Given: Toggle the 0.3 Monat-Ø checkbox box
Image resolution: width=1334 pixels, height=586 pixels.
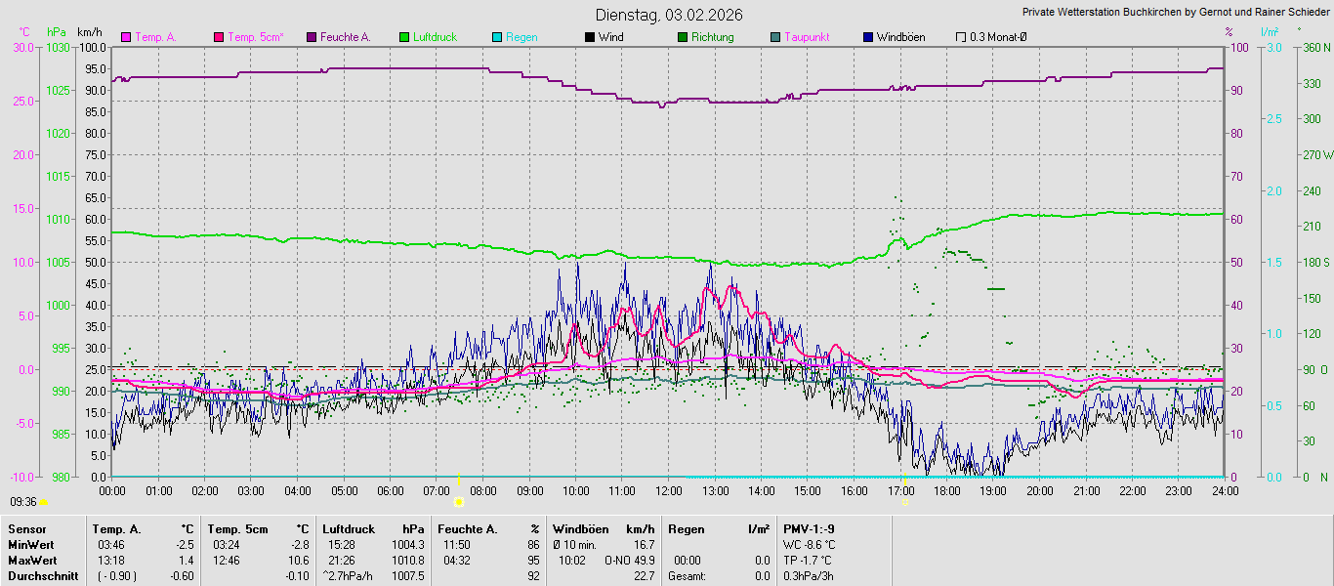Looking at the screenshot, I should [961, 37].
